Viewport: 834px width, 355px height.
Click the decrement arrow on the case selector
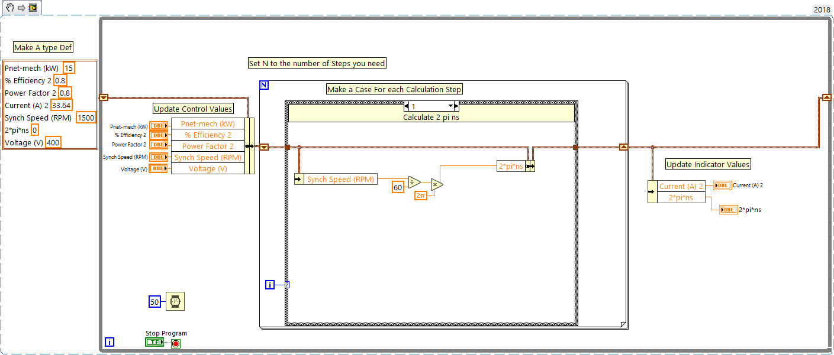click(x=406, y=106)
